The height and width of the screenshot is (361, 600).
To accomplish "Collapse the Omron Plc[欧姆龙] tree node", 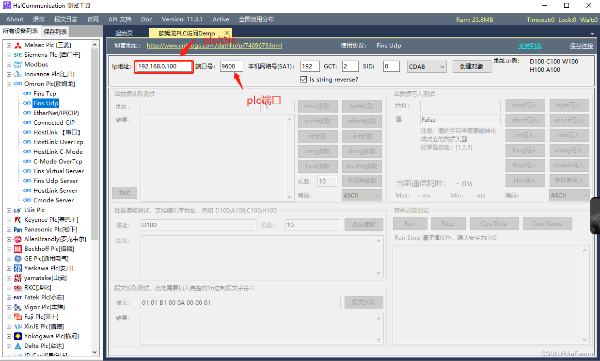I will pos(9,83).
